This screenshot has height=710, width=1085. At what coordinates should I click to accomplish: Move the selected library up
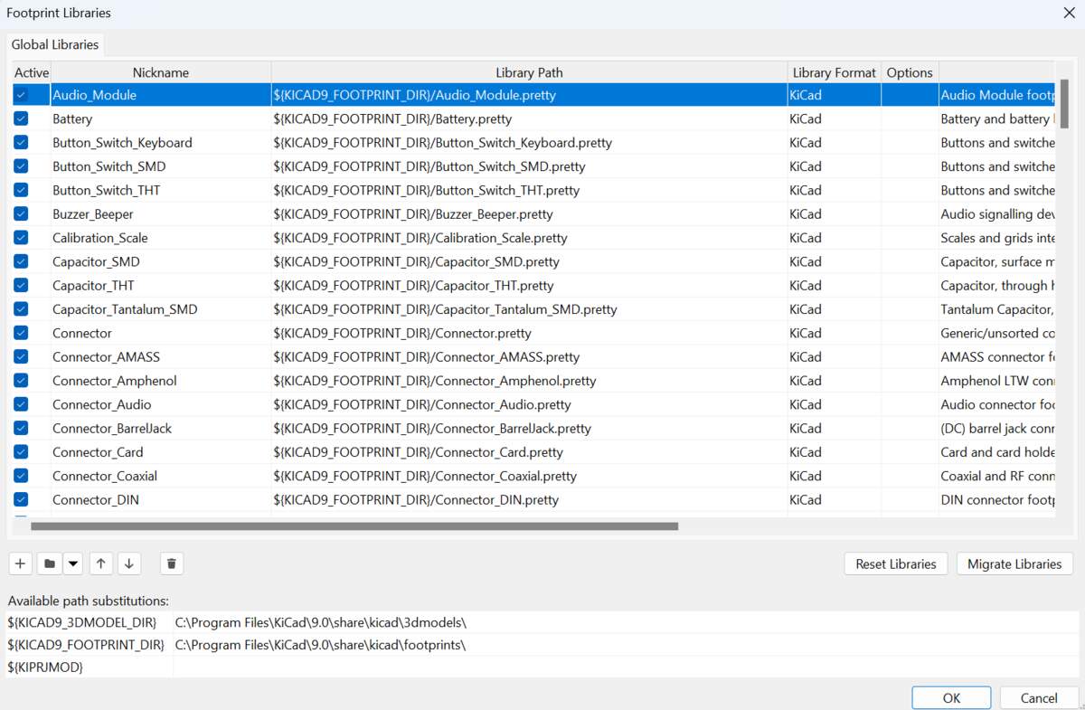100,563
